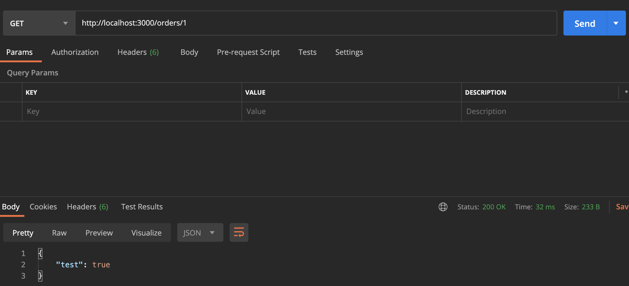Viewport: 629px width, 286px height.
Task: Open the Authorization tab
Action: 75,52
